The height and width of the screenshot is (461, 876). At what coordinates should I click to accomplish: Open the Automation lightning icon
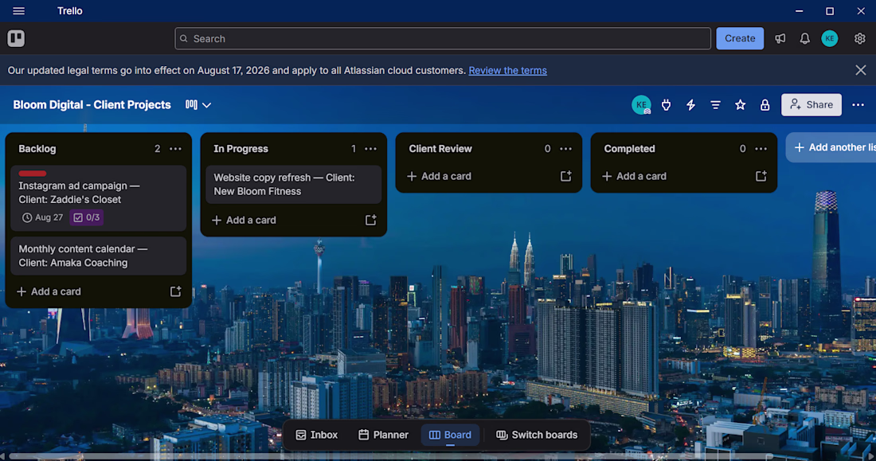click(x=690, y=104)
